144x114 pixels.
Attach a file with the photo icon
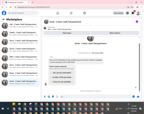(x=49, y=97)
